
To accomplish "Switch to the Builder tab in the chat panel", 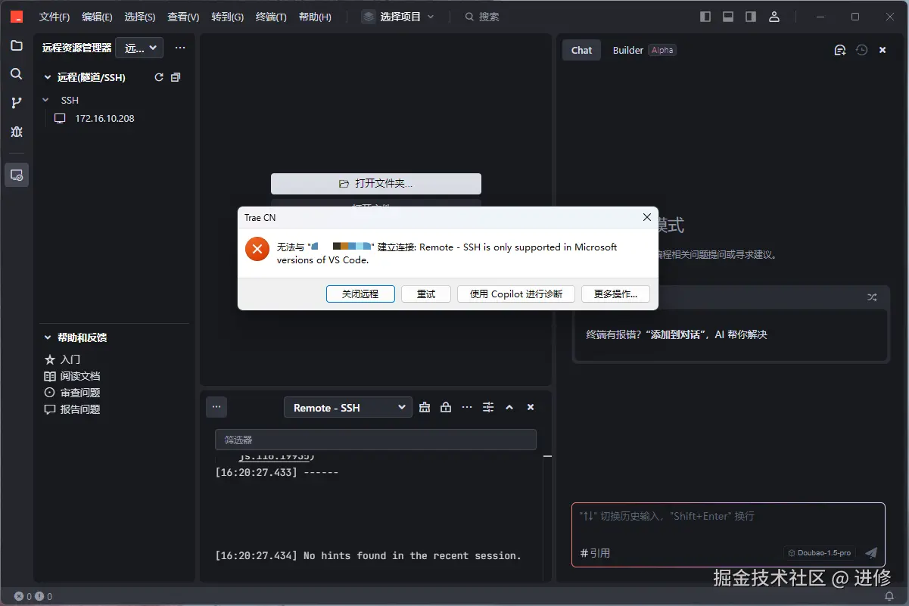I will (x=627, y=50).
